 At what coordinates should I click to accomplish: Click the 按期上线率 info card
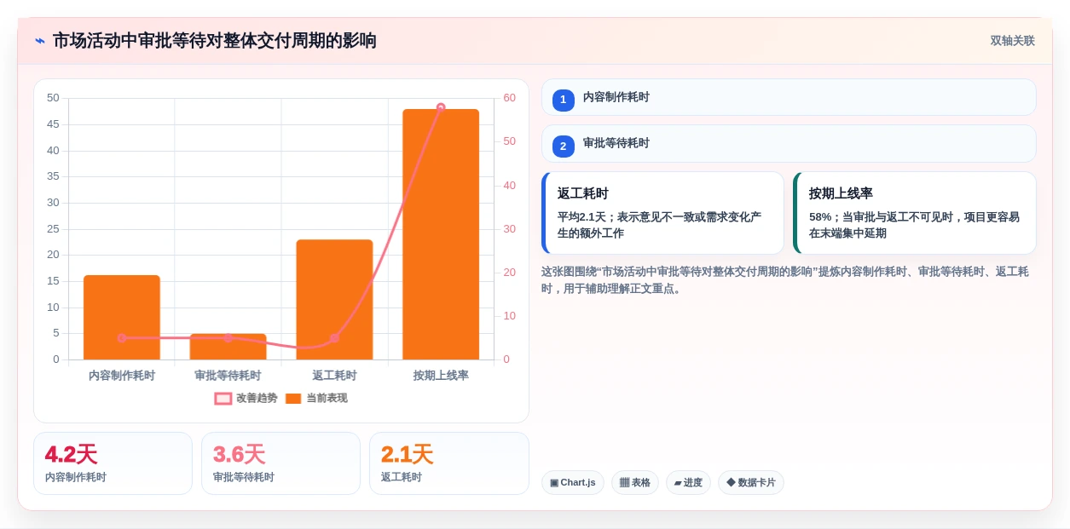(915, 213)
